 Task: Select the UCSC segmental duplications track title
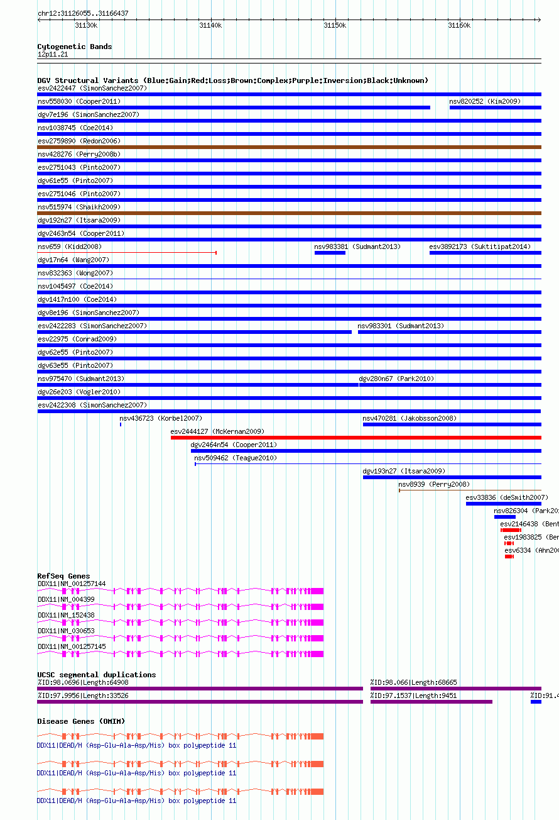pyautogui.click(x=97, y=675)
